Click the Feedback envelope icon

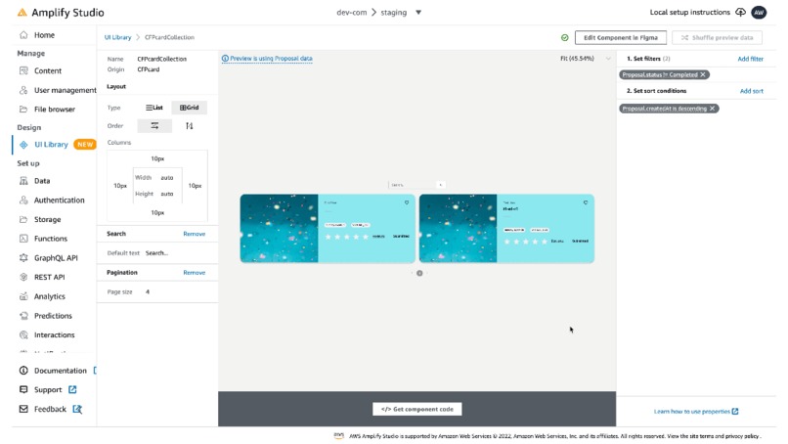pyautogui.click(x=23, y=409)
